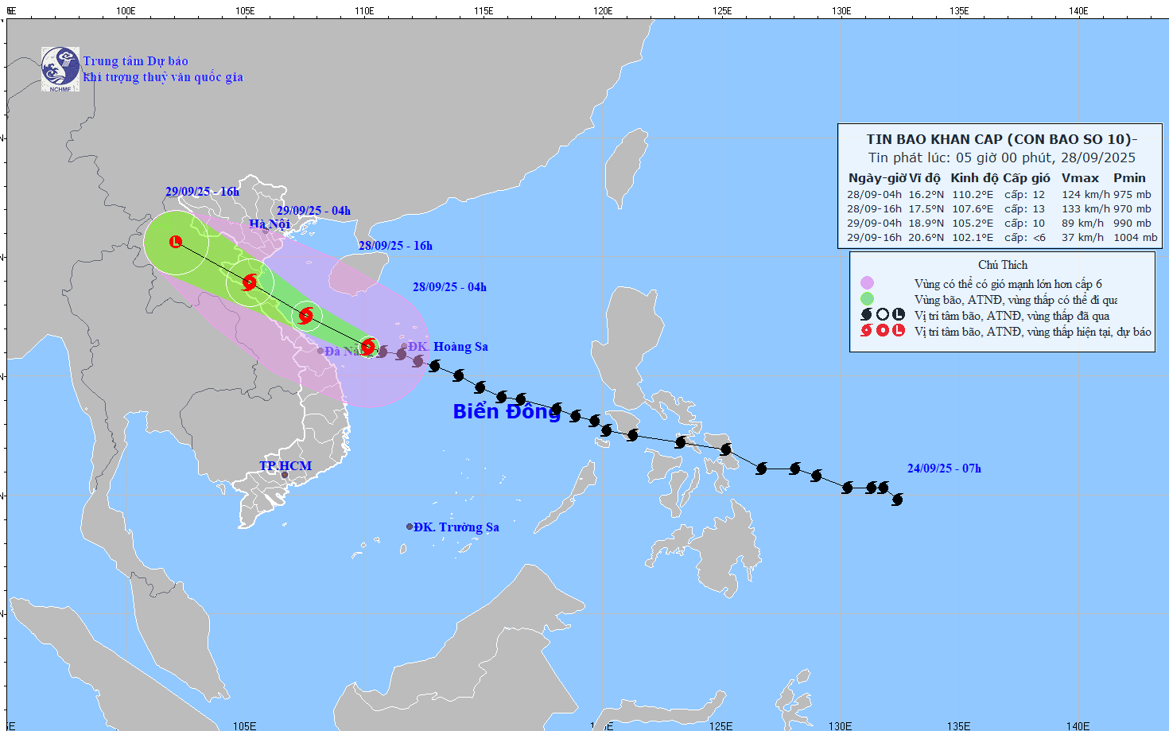Click the black storm symbol in the legend
1169x731 pixels.
pos(867,315)
